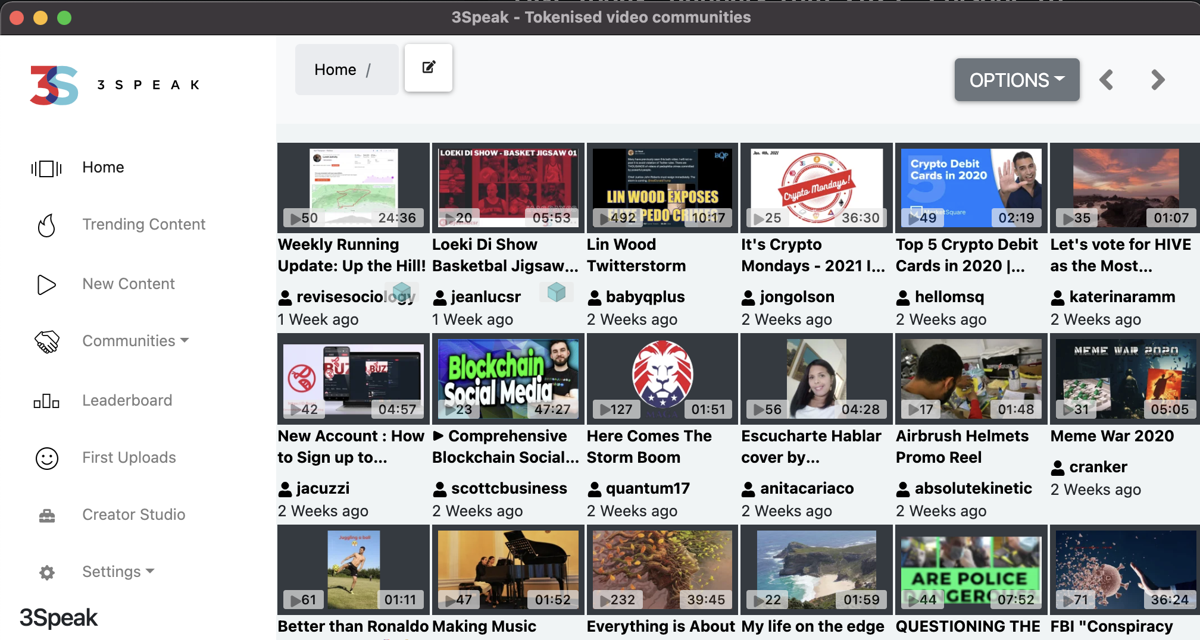Open video title Weekly Running Update

click(352, 255)
